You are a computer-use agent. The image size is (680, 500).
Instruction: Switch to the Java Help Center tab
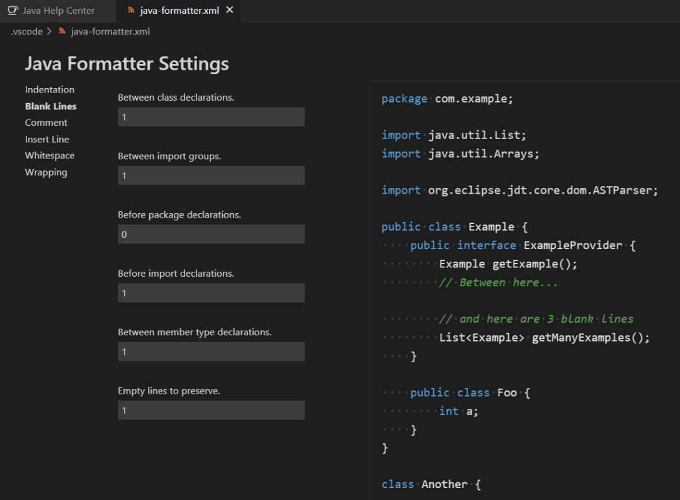[x=57, y=10]
